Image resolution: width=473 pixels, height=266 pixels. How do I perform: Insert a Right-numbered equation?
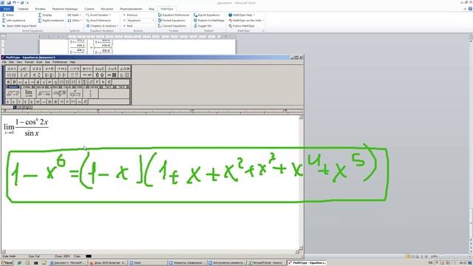[51, 20]
